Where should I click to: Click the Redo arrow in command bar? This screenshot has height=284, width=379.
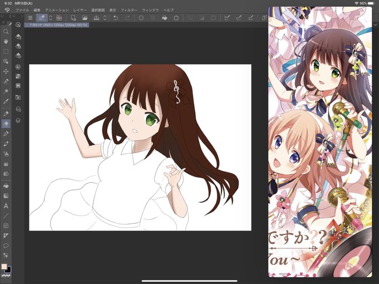click(x=127, y=18)
